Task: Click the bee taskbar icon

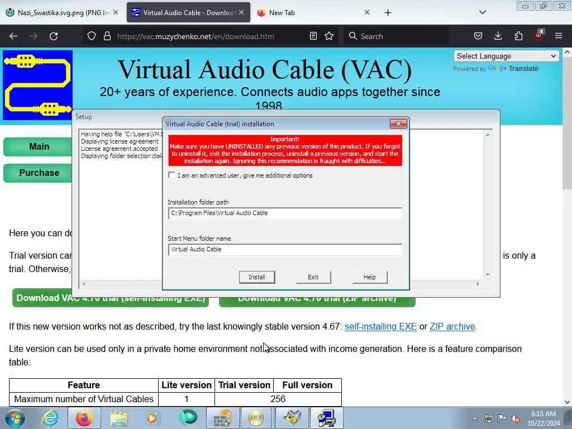Action: [x=292, y=418]
